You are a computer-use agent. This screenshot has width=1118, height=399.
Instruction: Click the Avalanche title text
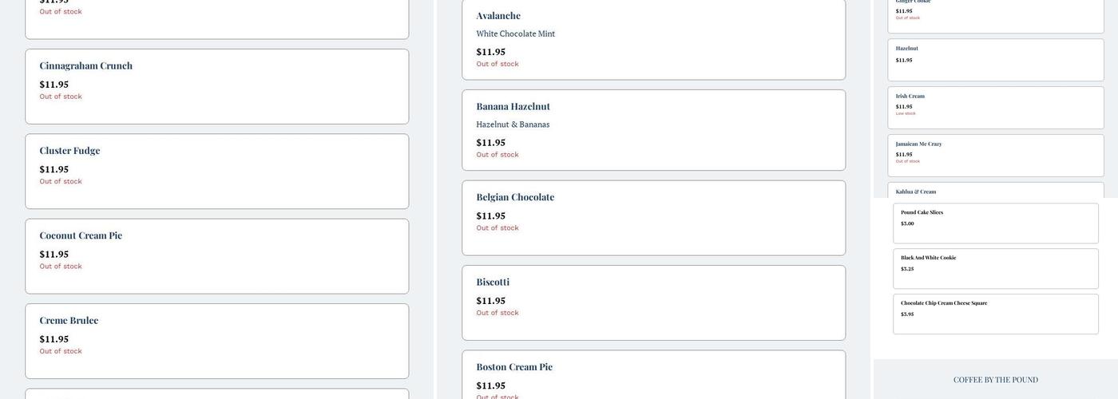coord(498,16)
